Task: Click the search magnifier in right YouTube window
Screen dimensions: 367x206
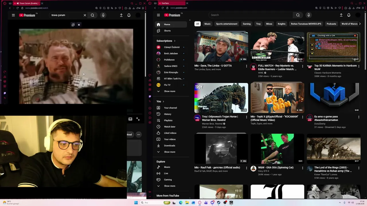Action: [298, 15]
